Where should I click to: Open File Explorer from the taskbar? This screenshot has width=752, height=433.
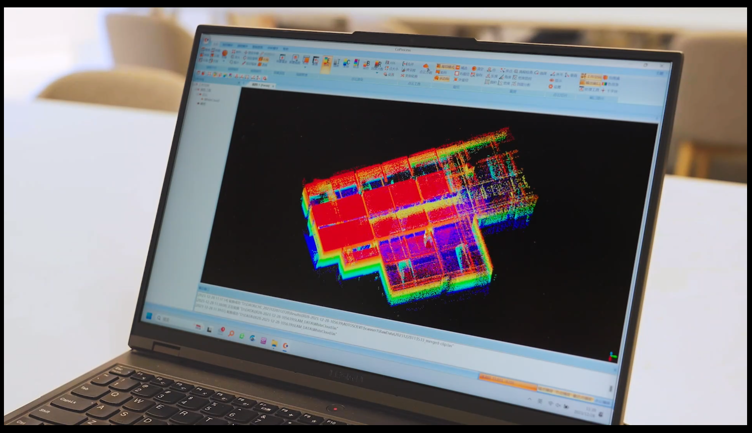coord(274,343)
